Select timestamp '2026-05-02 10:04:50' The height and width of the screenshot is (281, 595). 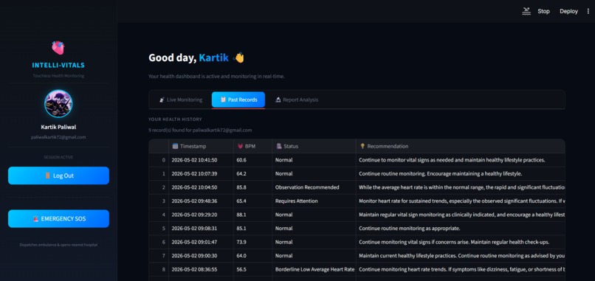tap(194, 187)
